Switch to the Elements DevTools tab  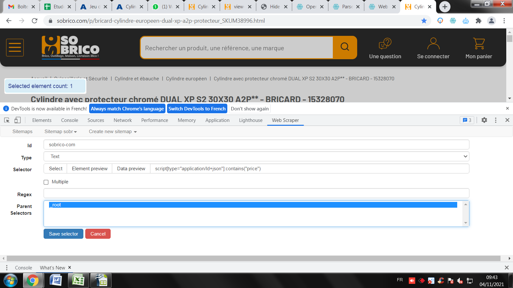(42, 120)
